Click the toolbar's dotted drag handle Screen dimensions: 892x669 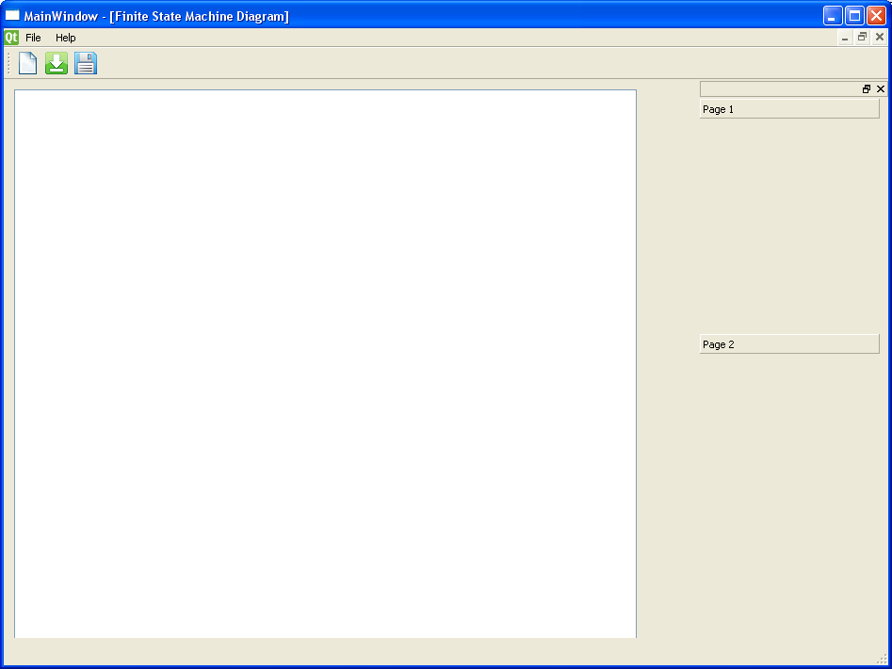click(x=9, y=63)
